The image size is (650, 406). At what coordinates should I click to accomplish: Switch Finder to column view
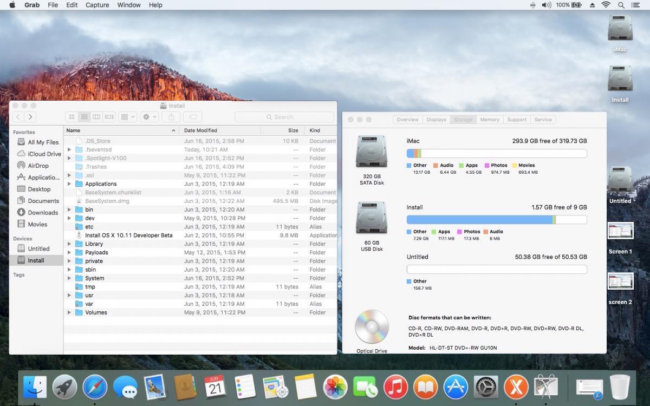click(x=96, y=117)
